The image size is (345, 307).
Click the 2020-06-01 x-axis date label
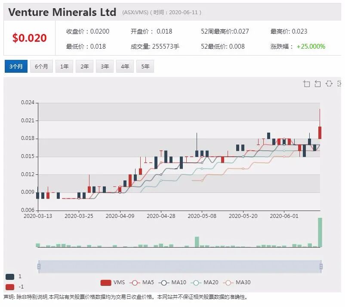(284, 216)
